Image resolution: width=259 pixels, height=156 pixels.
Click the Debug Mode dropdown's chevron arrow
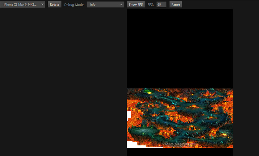tap(121, 4)
